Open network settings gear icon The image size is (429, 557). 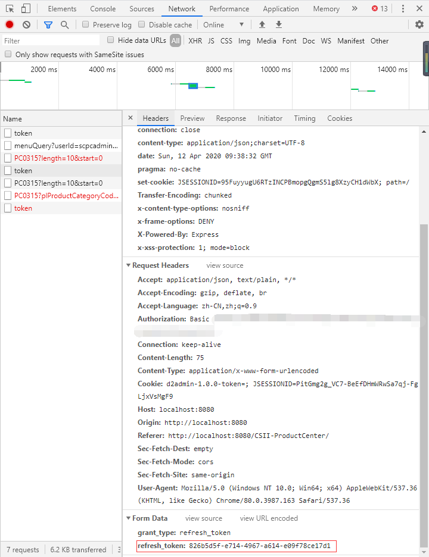coord(419,24)
